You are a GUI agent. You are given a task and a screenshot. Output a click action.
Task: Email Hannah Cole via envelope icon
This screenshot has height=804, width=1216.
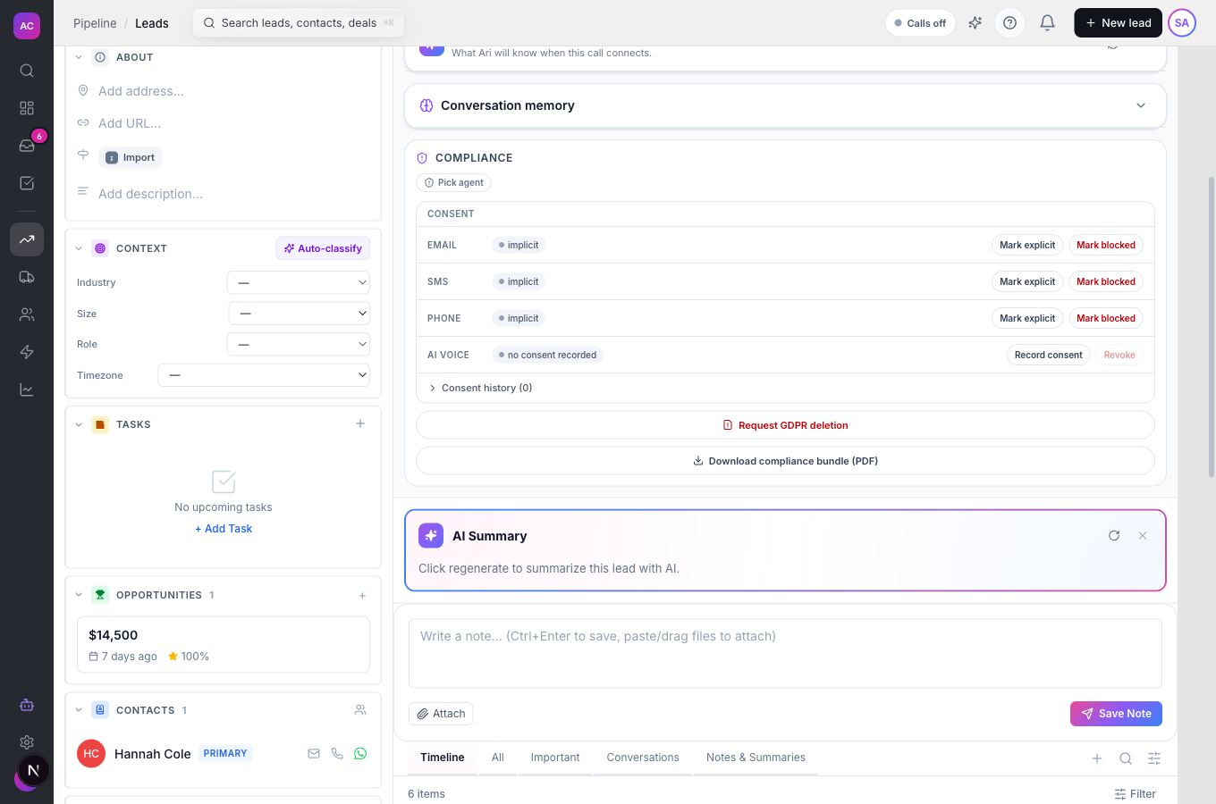pos(314,754)
